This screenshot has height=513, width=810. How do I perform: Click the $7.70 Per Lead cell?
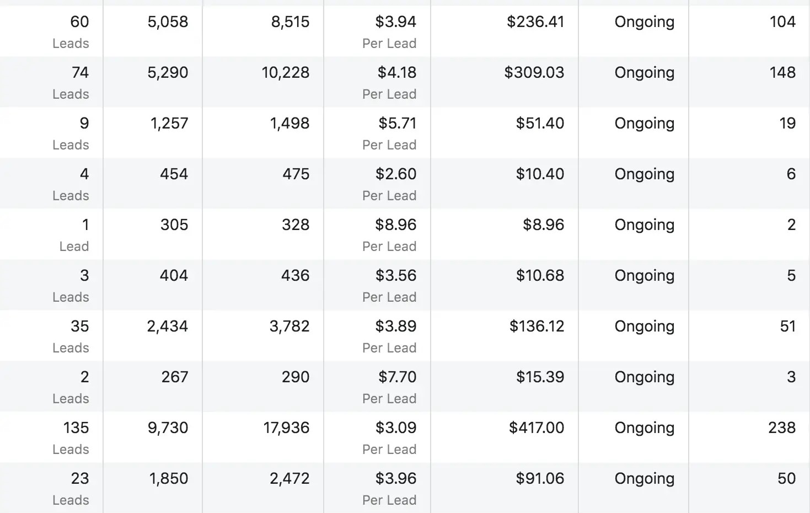(377, 387)
